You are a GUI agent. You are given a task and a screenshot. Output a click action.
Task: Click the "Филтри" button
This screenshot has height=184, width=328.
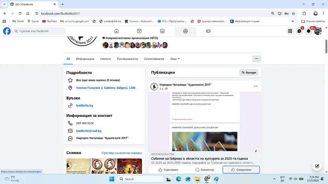(249, 72)
